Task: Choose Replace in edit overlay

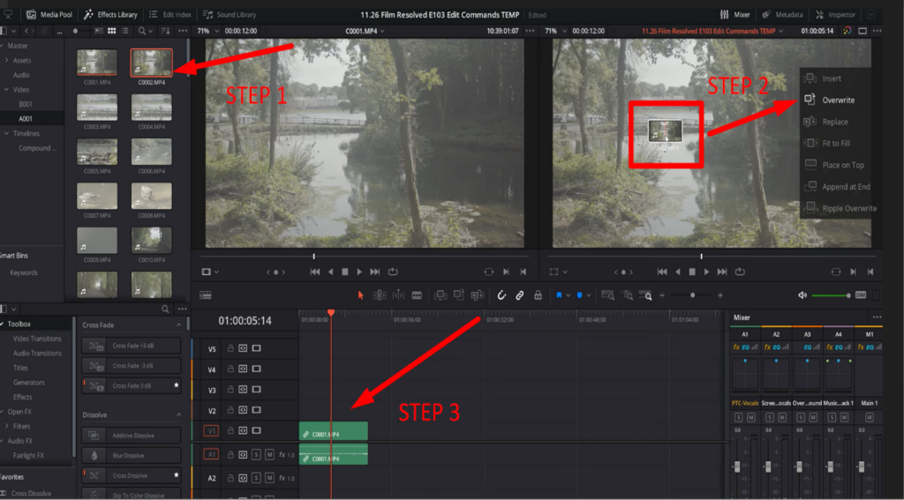Action: coord(835,122)
